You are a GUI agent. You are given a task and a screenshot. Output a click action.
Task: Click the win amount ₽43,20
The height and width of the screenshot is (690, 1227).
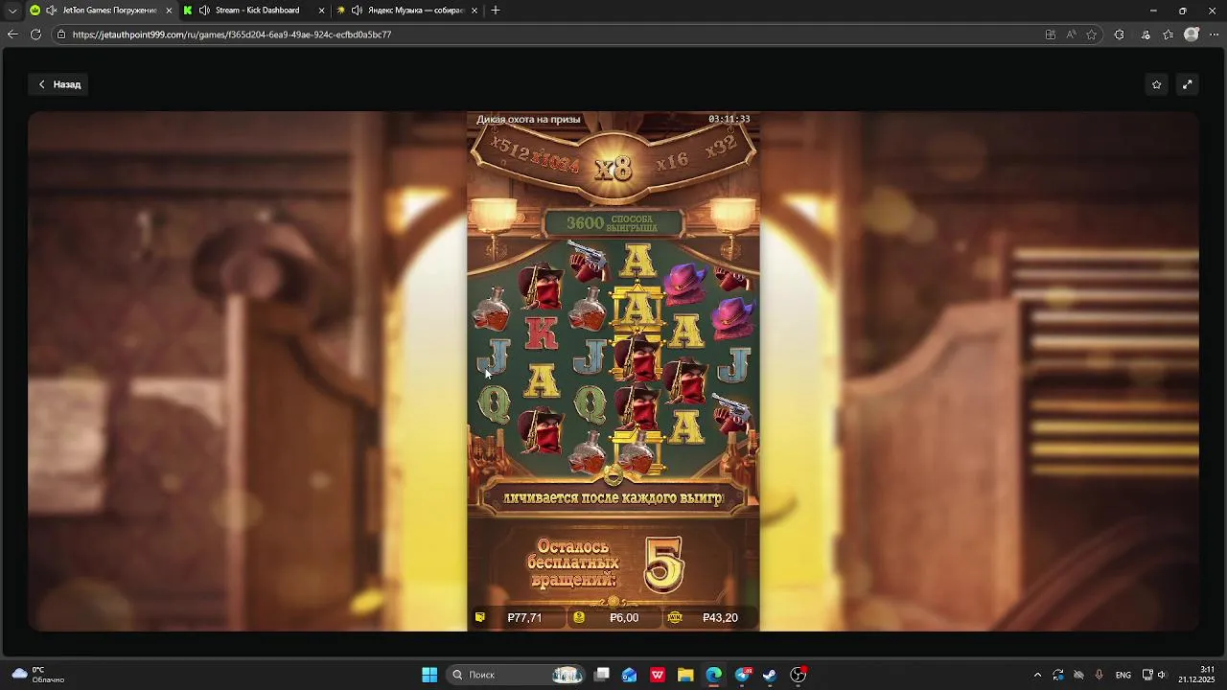(720, 618)
